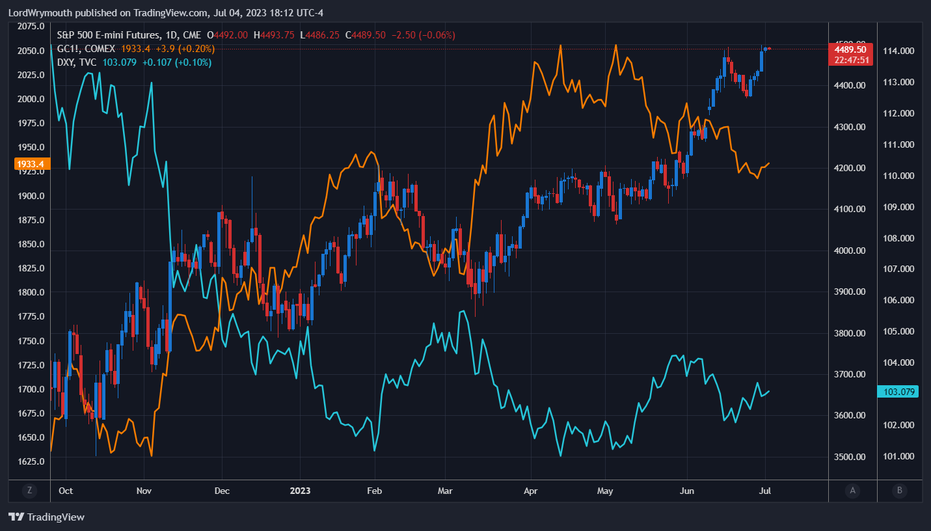Click 1800.0 on the left gold axis

pyautogui.click(x=31, y=292)
